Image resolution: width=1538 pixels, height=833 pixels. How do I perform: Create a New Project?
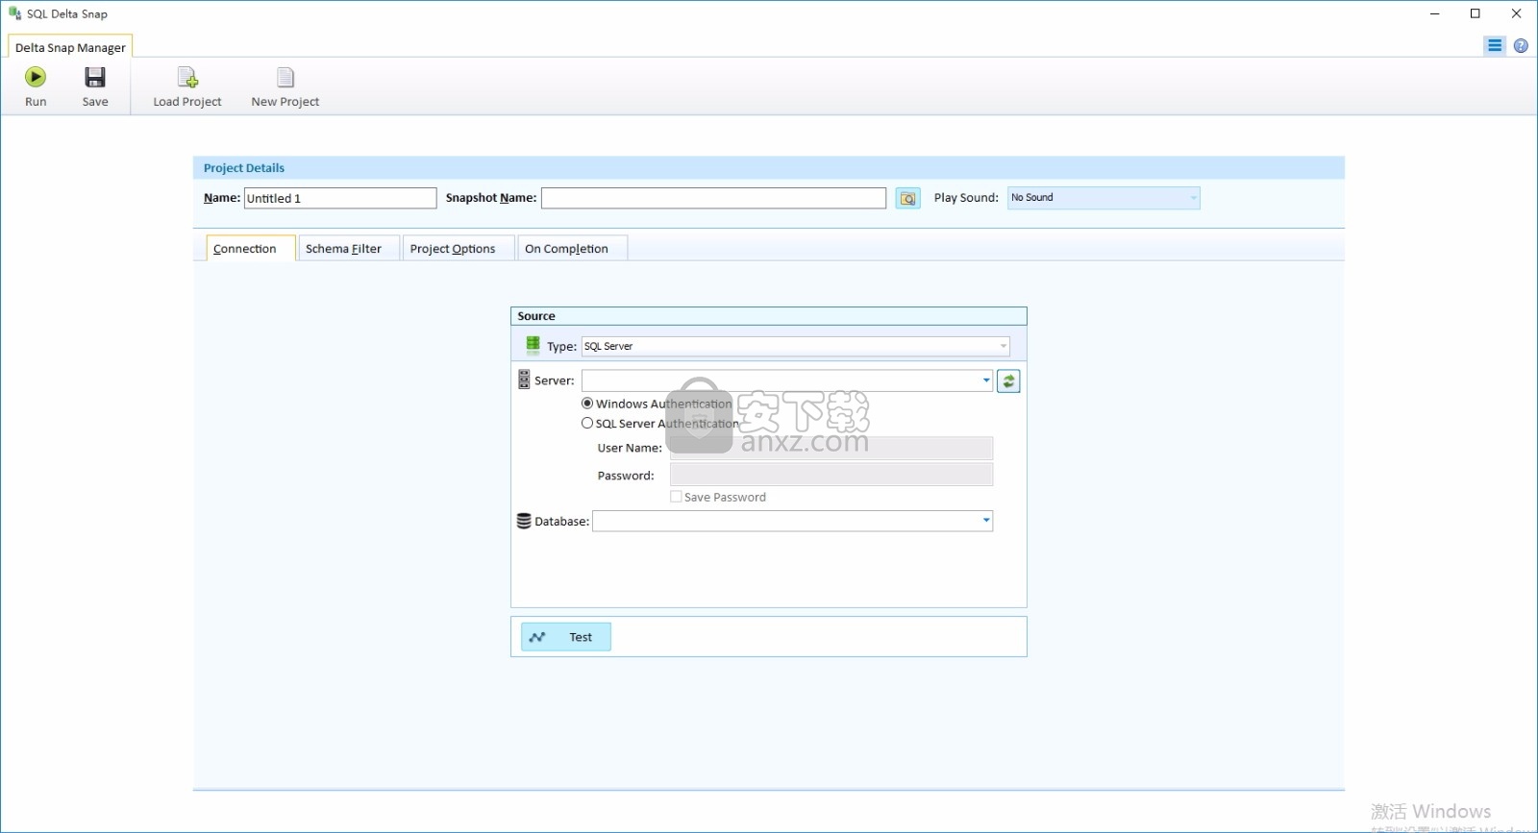coord(285,86)
